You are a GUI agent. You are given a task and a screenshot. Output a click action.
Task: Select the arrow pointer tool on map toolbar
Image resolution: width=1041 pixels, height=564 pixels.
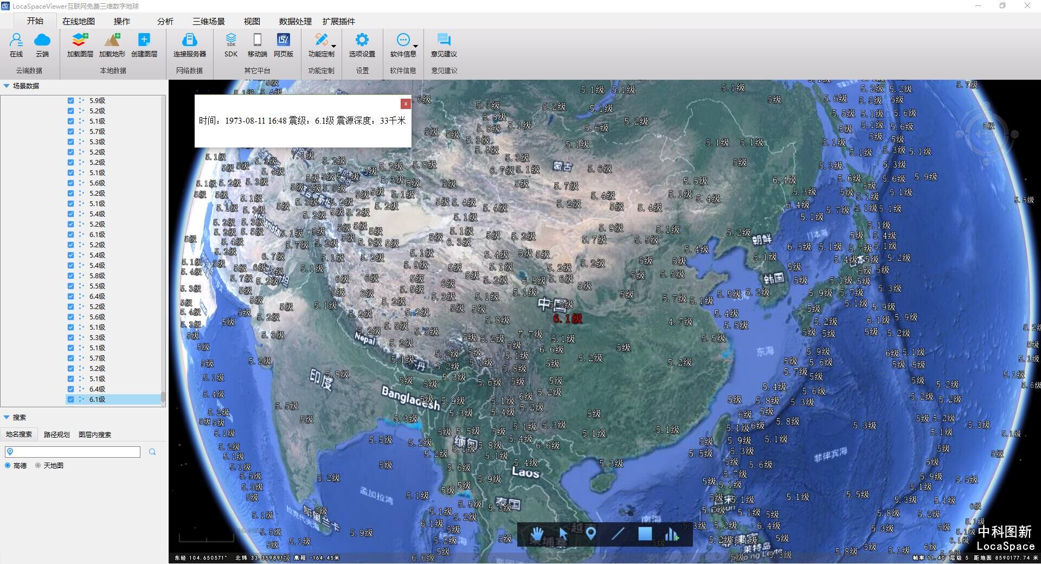564,534
